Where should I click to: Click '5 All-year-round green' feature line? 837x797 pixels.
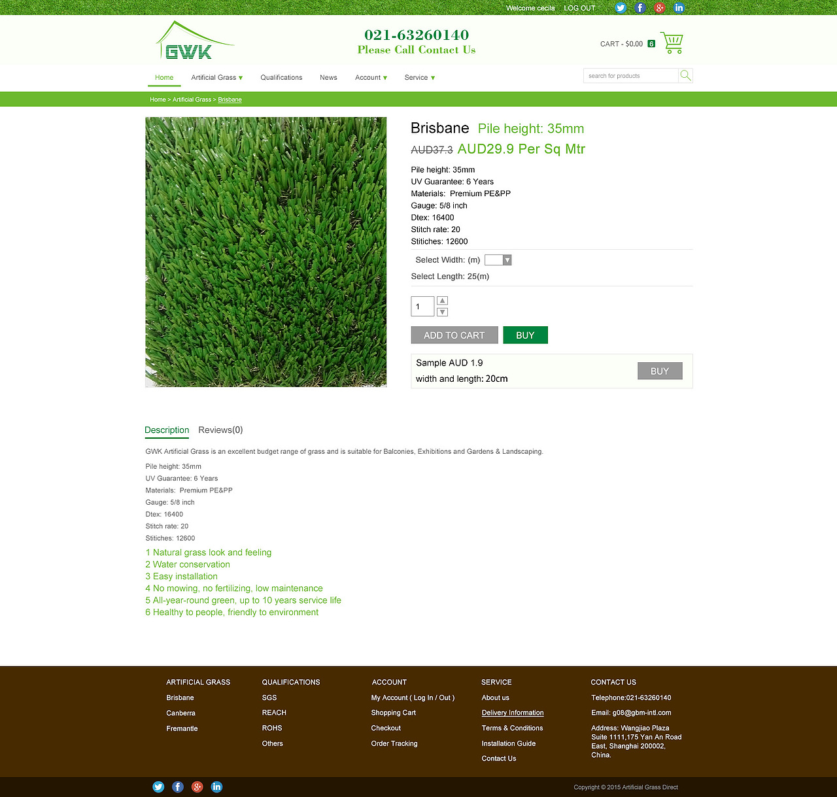(243, 600)
